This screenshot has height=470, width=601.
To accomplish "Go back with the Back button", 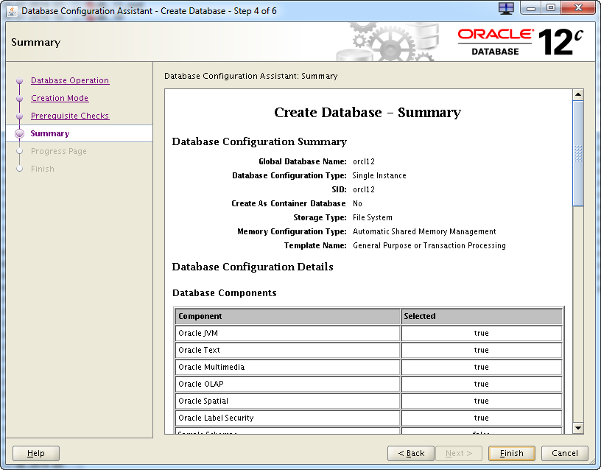I will [411, 453].
